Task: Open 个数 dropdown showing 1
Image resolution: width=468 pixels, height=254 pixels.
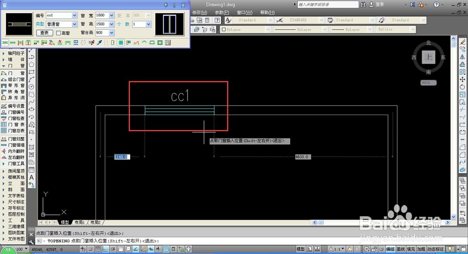Action: tap(148, 24)
